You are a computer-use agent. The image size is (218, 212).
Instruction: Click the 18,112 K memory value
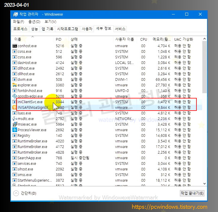163,180
